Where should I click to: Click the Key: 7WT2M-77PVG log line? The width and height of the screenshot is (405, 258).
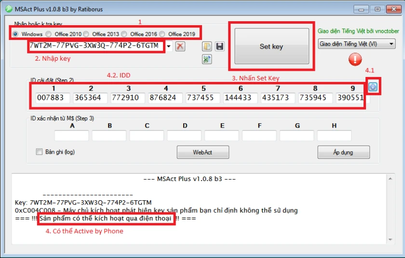[x=83, y=203]
